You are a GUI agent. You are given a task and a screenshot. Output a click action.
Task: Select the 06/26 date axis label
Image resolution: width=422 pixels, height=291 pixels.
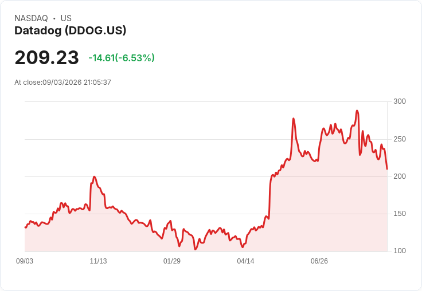click(319, 261)
